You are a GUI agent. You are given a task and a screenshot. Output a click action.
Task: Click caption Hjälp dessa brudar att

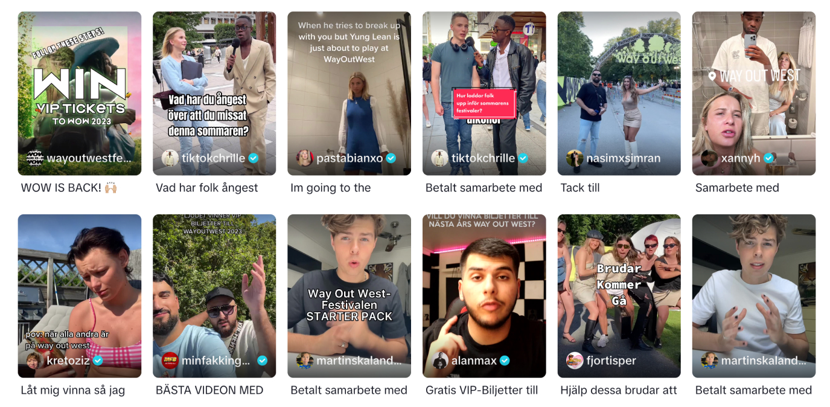pyautogui.click(x=619, y=390)
